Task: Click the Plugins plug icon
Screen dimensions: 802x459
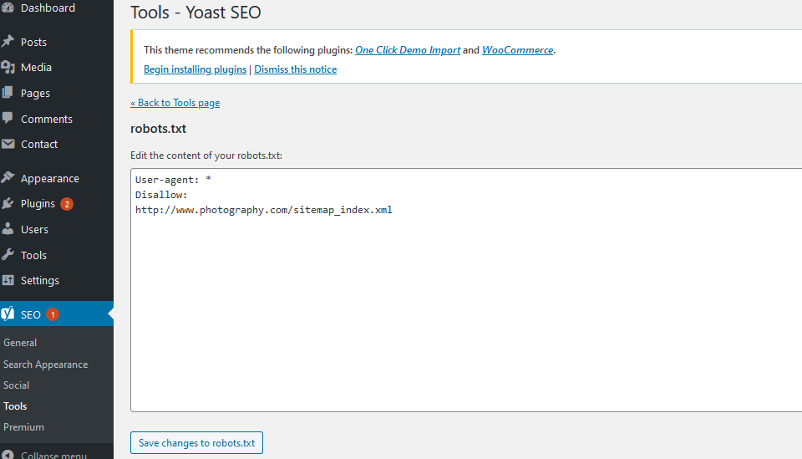Action: [8, 204]
